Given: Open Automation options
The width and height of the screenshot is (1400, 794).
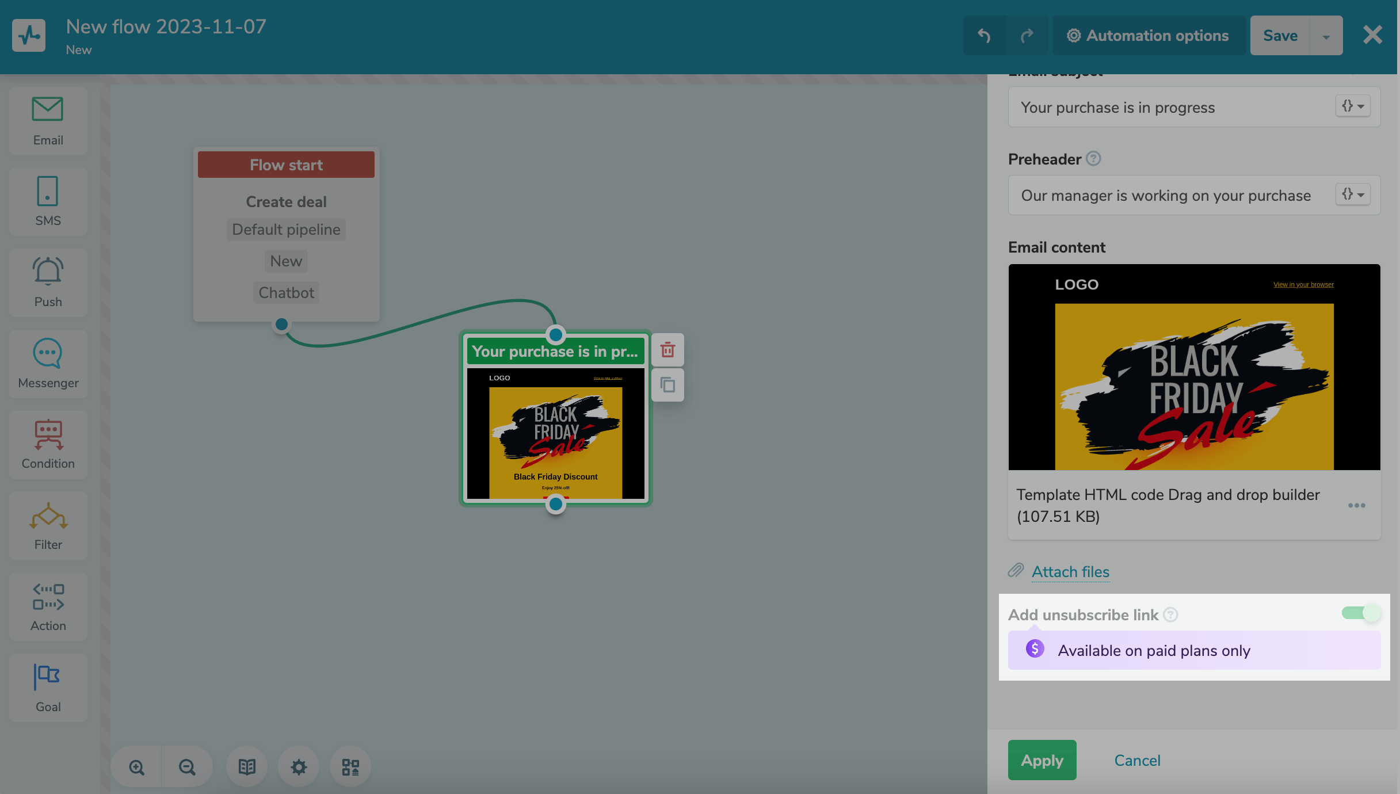Looking at the screenshot, I should [1149, 36].
